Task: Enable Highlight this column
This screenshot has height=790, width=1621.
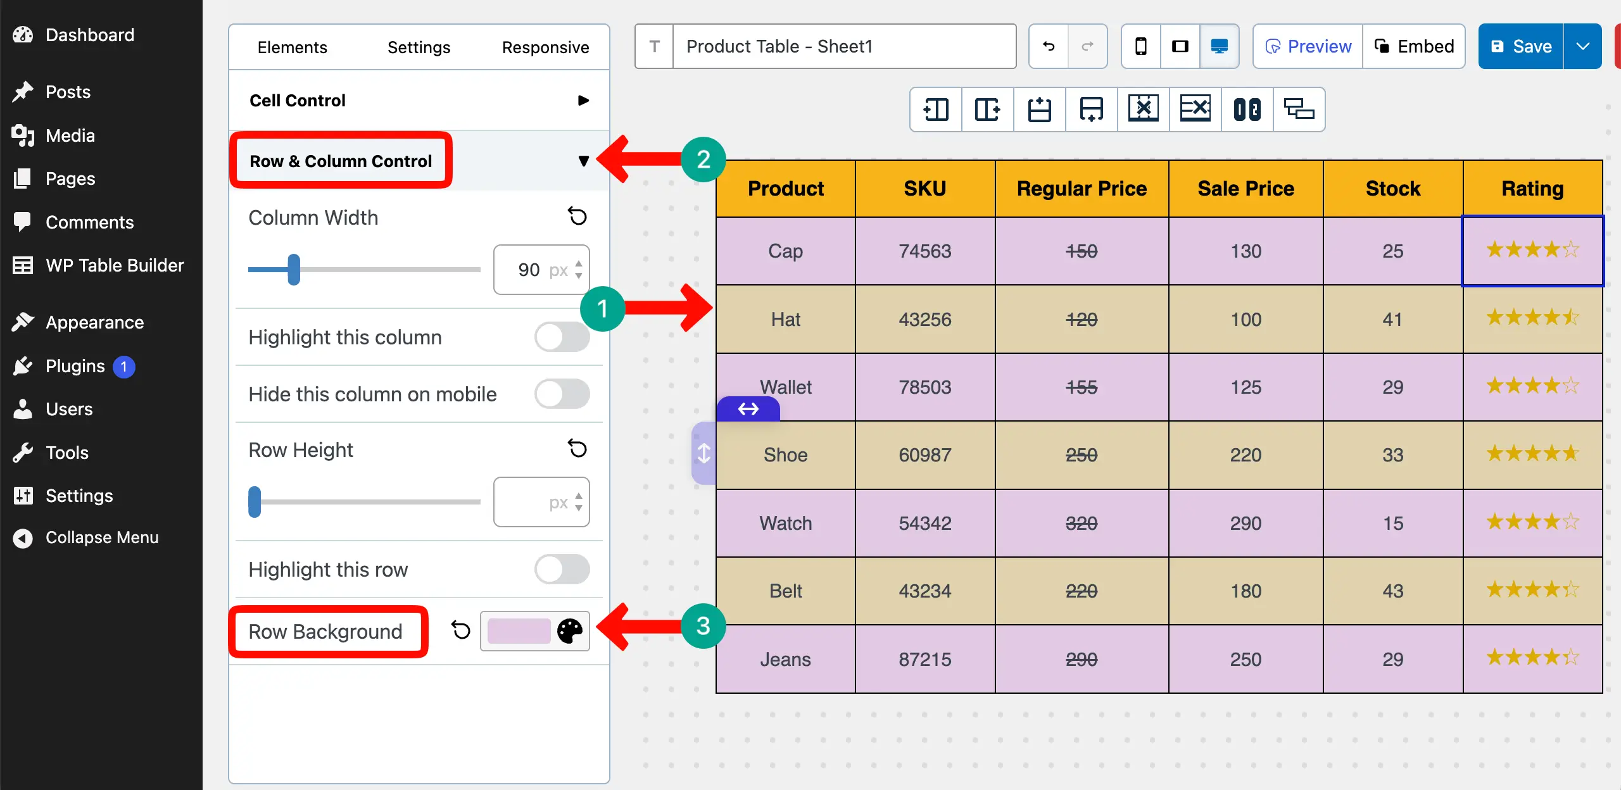Action: (x=562, y=337)
